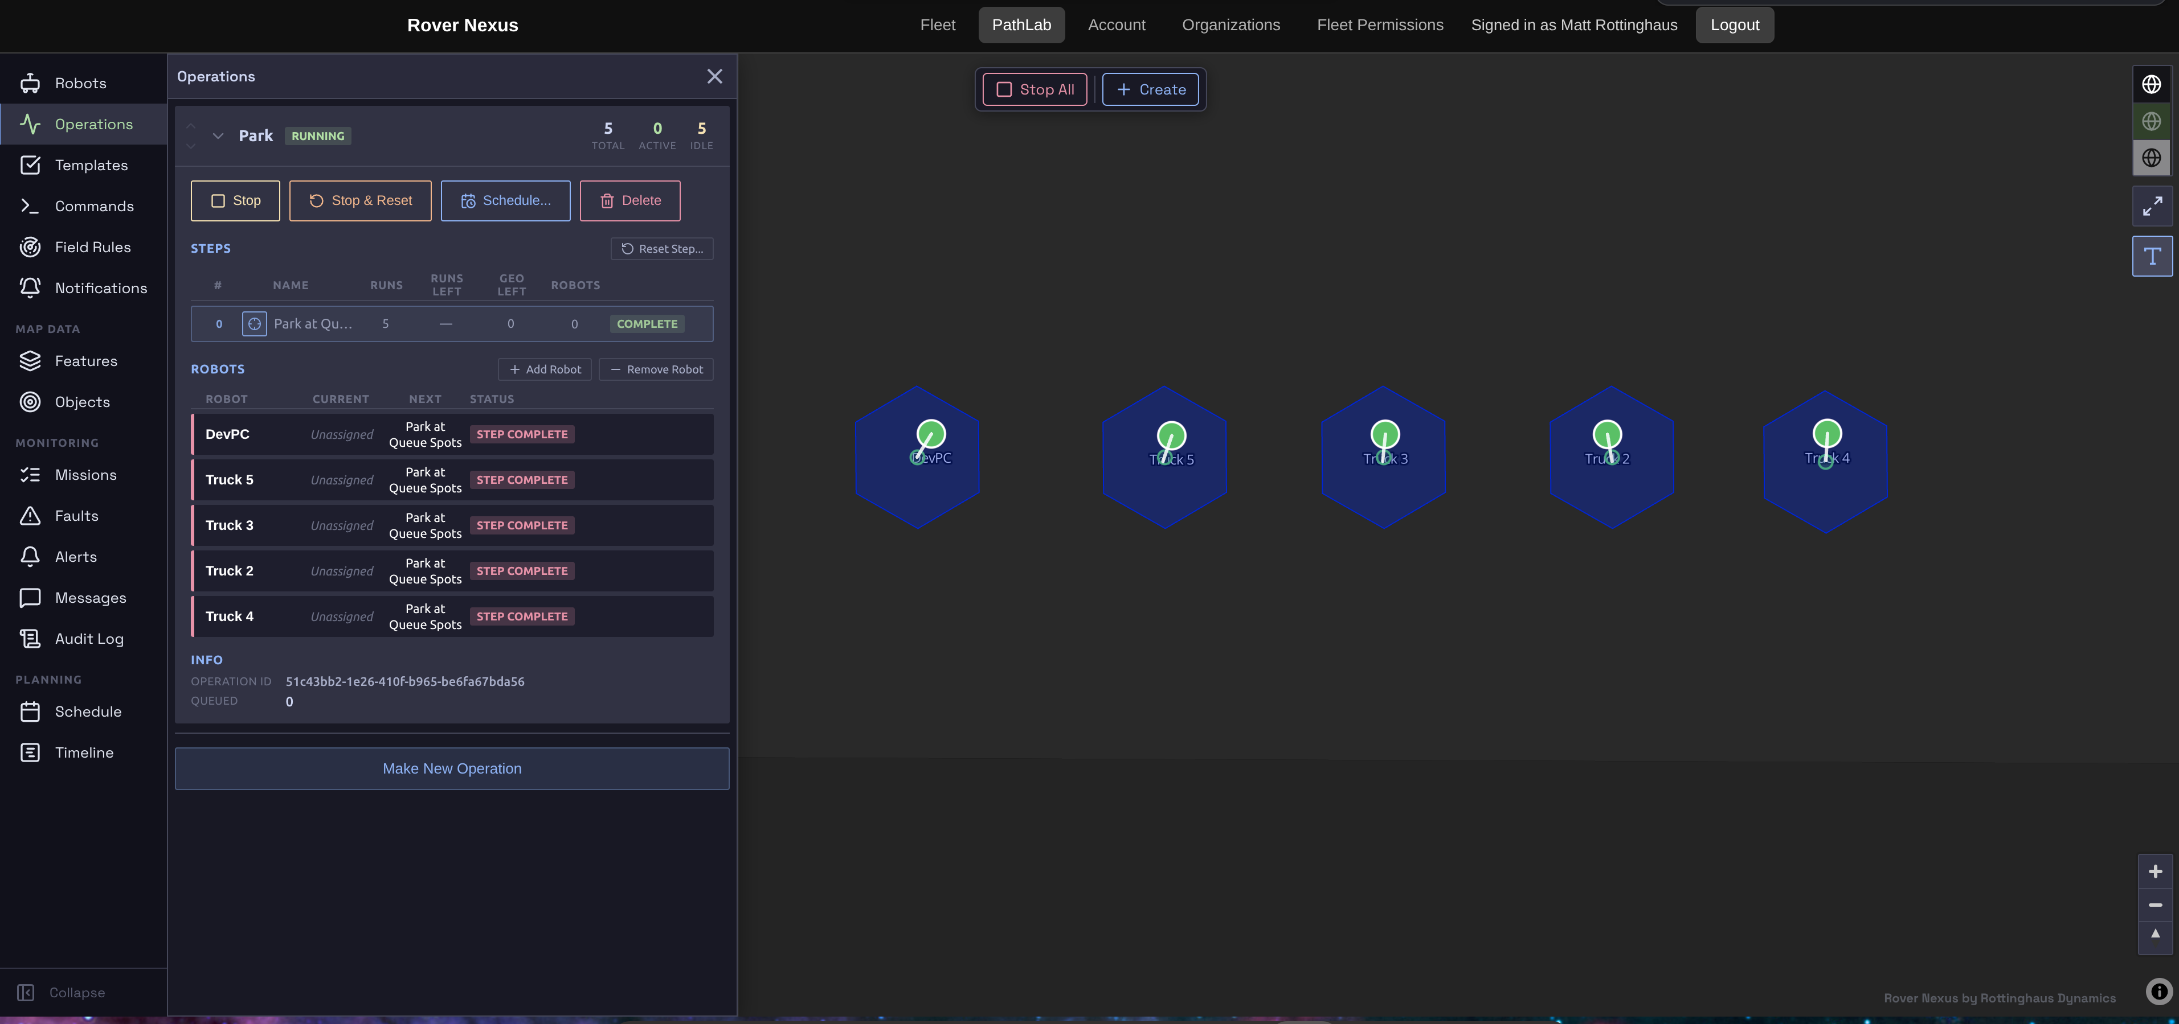Open Alerts in sidebar

(x=83, y=557)
